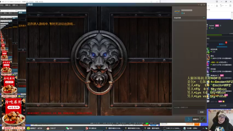Screen dimensions: 233x131
Task: Open the browser hamburger menu icon
Action: point(230,6)
